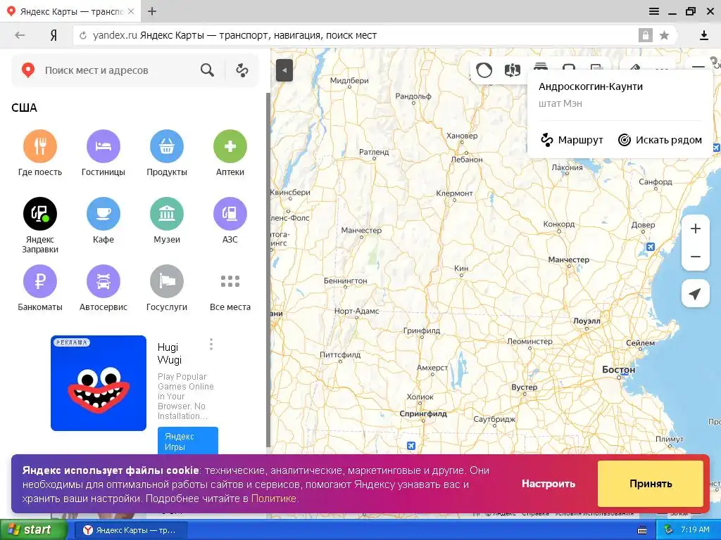Click the Лебанон label on map
This screenshot has height=540, width=721.
click(x=466, y=160)
